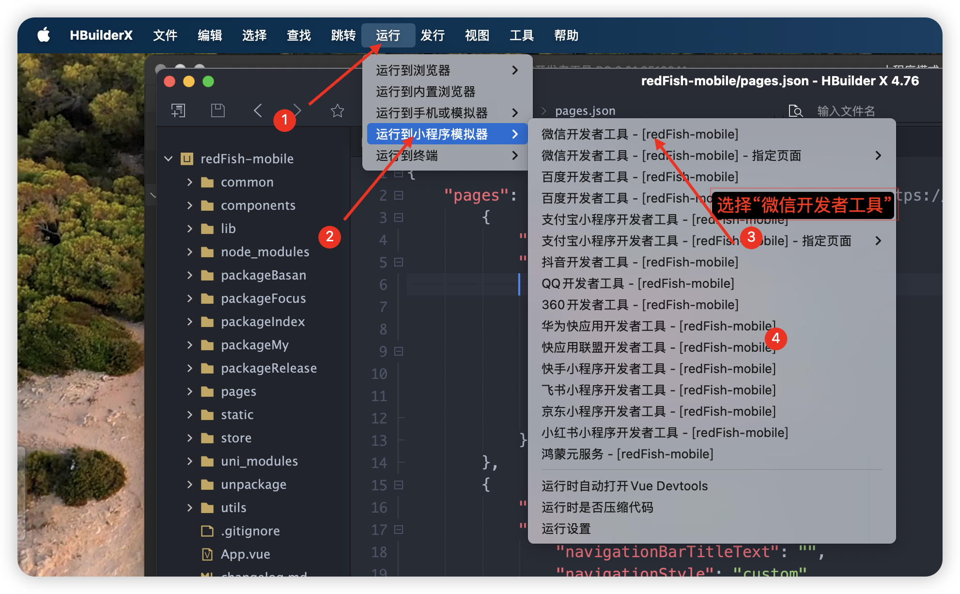Viewport: 960px width, 594px height.
Task: Navigate back using the left arrow icon
Action: click(x=257, y=110)
